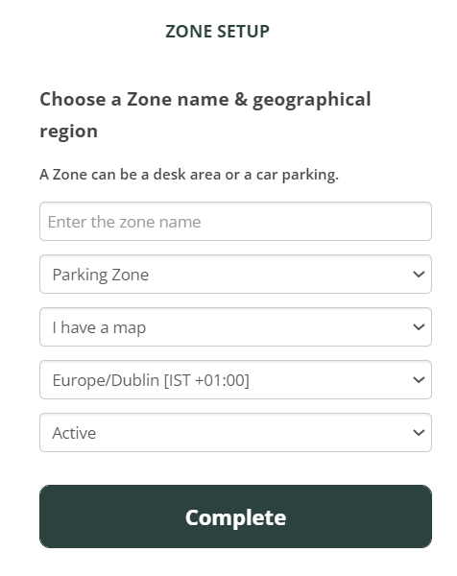Click the Choose a Zone name heading
Viewport: 457px width, 576px height.
click(x=205, y=115)
